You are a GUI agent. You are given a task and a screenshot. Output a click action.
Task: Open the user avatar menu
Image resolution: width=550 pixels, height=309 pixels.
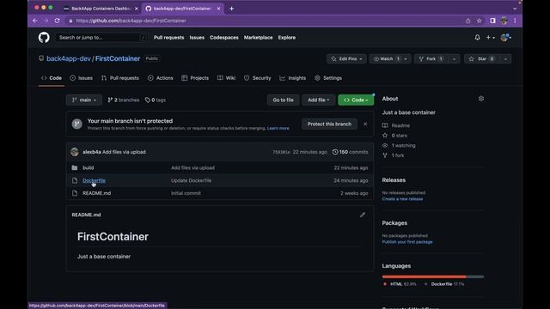pyautogui.click(x=506, y=38)
